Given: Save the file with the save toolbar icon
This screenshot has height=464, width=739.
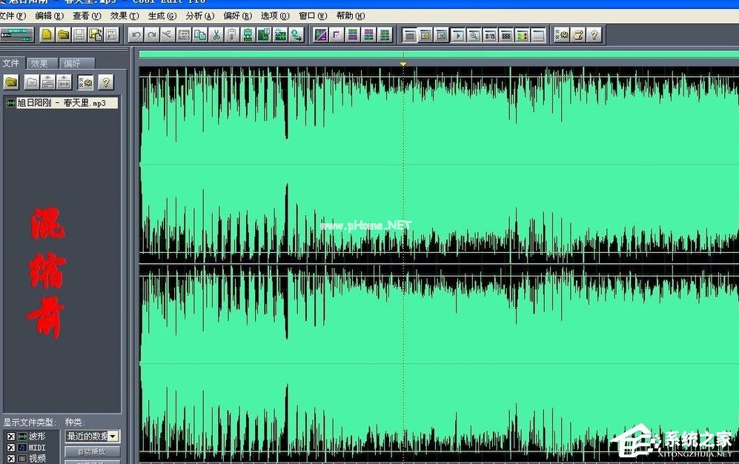Looking at the screenshot, I should tap(79, 35).
